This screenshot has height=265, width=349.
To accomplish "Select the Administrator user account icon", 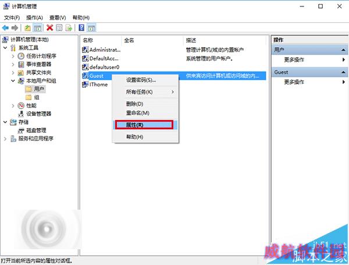I will click(86, 50).
